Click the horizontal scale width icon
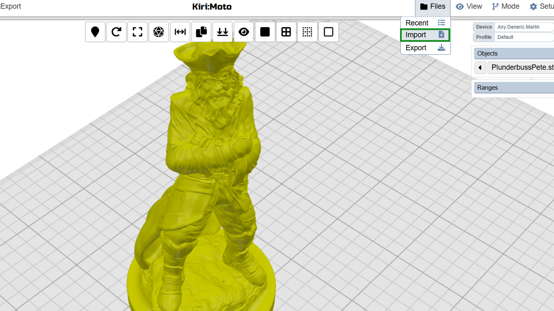Image resolution: width=554 pixels, height=311 pixels. (180, 32)
